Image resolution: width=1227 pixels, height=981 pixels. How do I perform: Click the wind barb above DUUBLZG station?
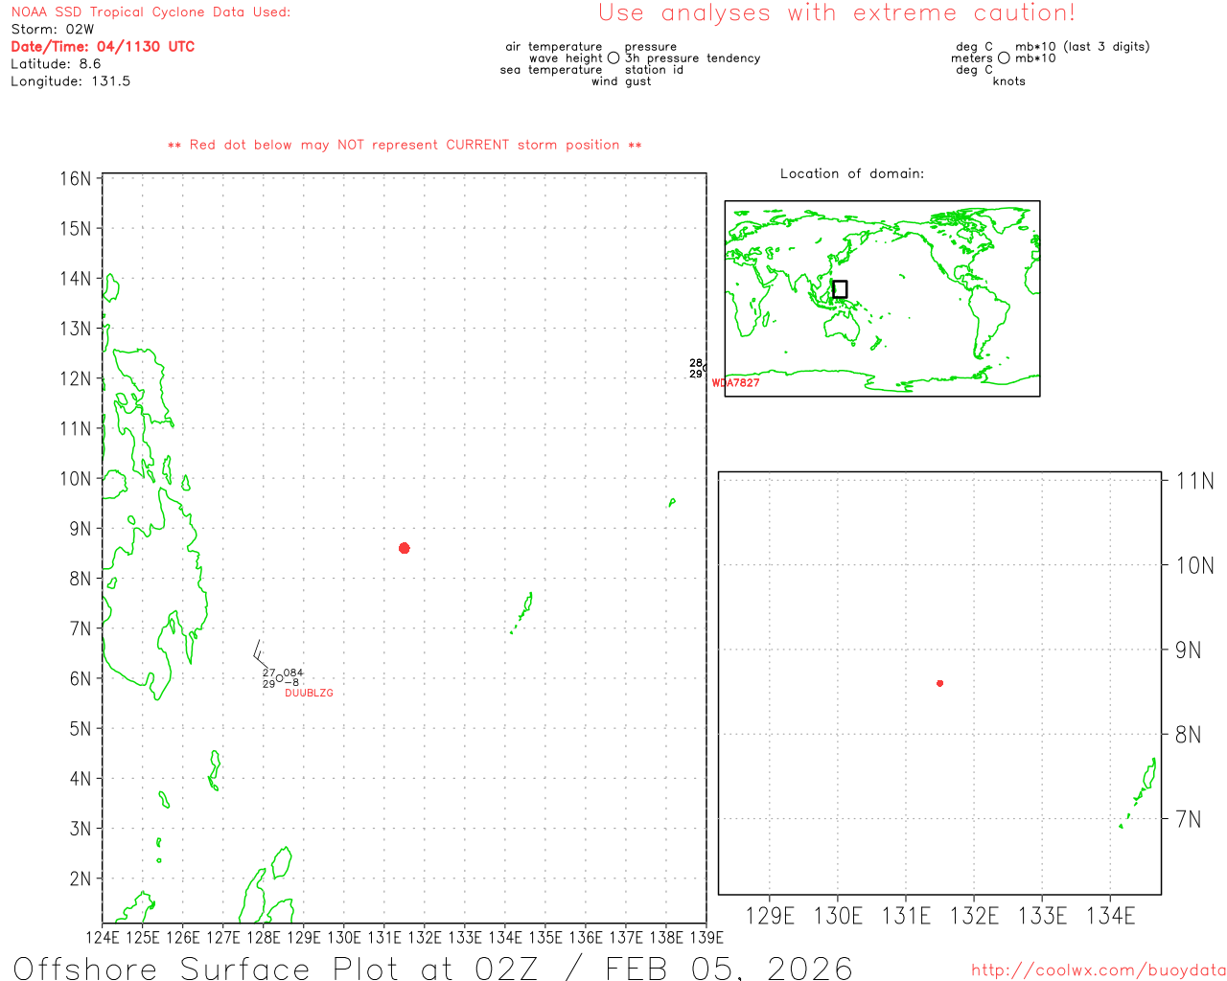(x=260, y=654)
